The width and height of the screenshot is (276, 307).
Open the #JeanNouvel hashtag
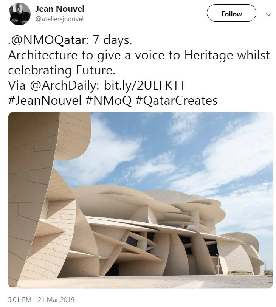click(x=45, y=100)
